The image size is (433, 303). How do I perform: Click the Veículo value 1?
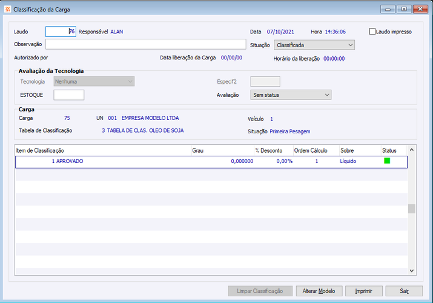(271, 119)
